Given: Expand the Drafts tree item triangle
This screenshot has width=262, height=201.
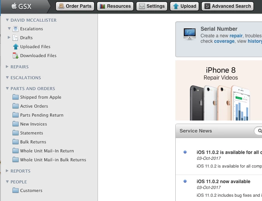Looking at the screenshot, I should [x=9, y=37].
